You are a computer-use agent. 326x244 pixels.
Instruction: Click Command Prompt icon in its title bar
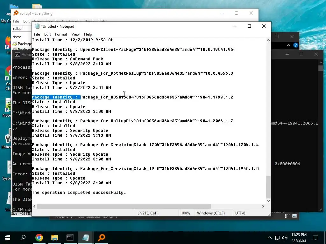pyautogui.click(x=18, y=55)
